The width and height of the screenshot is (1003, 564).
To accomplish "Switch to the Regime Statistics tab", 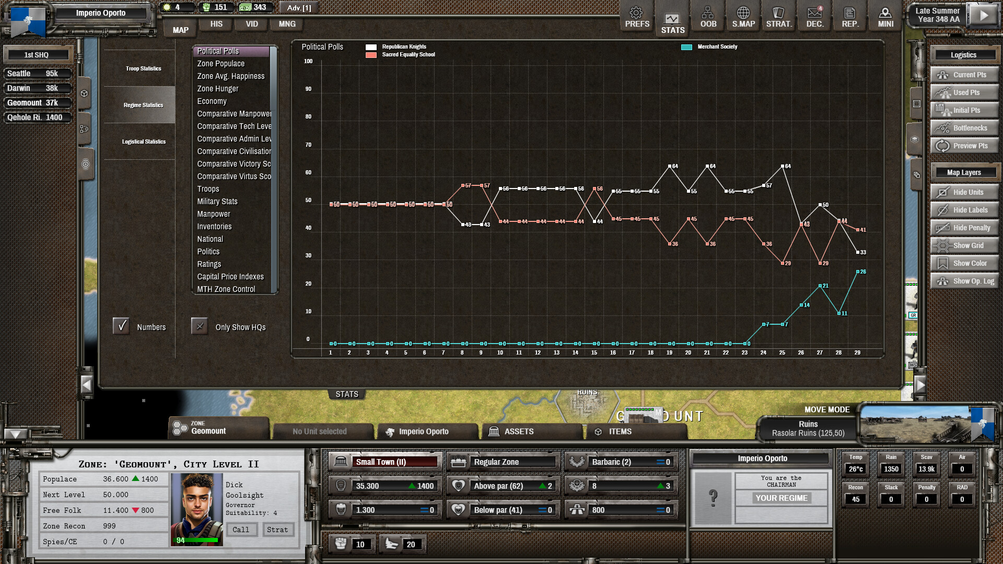I will point(143,104).
